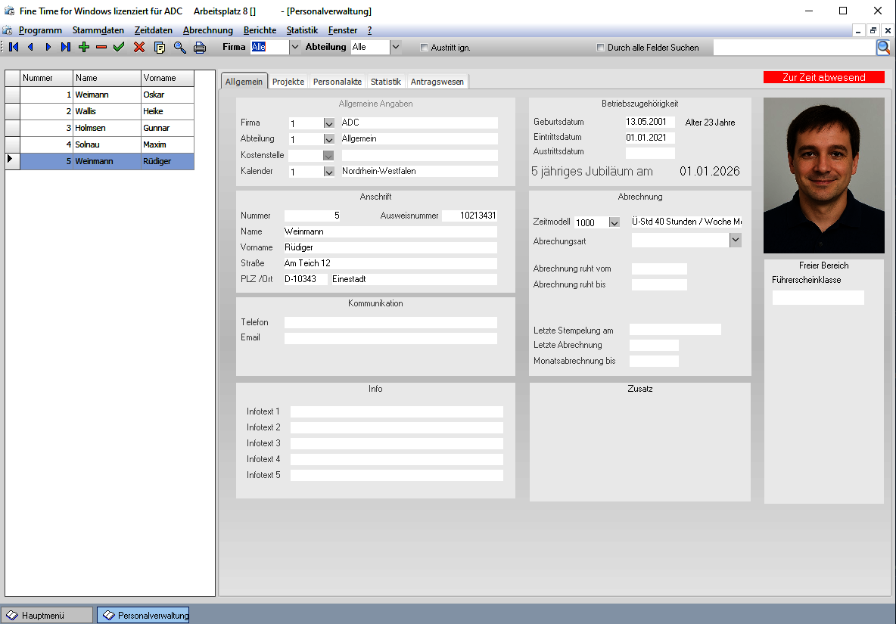Screen dimensions: 896x624
Task: Click the printer icon in toolbar
Action: (200, 47)
